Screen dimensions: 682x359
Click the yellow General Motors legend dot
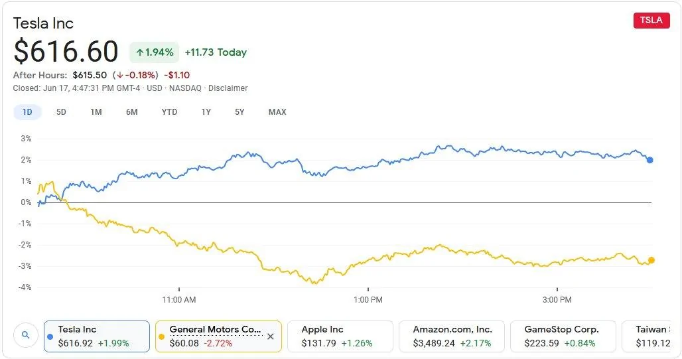tap(162, 336)
